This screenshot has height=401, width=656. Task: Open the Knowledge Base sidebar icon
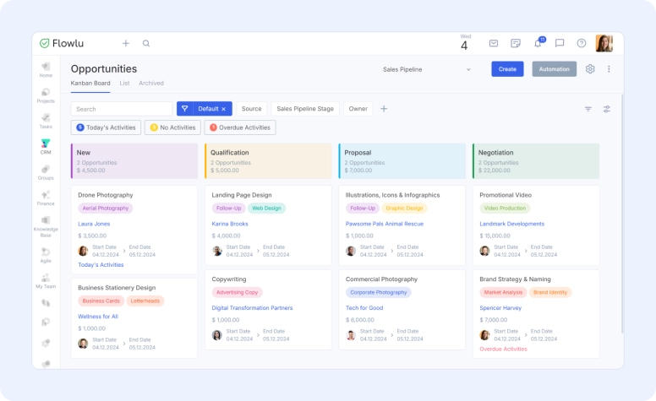pos(46,225)
